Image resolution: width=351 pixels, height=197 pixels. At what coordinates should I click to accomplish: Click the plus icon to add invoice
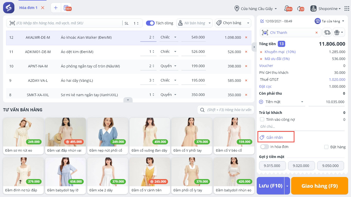[56, 8]
